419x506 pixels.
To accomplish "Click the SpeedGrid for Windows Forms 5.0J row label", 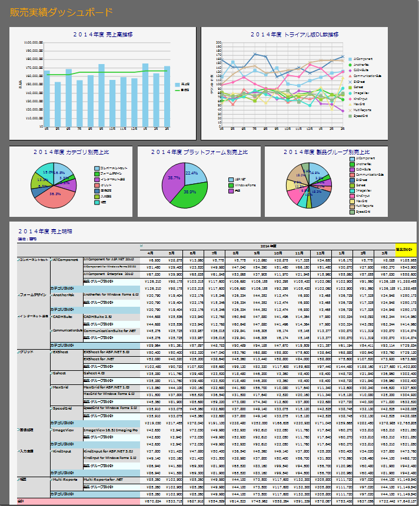I will [111, 408].
